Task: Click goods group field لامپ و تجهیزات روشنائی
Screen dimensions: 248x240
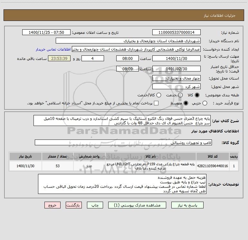Action: pyautogui.click(x=123, y=142)
